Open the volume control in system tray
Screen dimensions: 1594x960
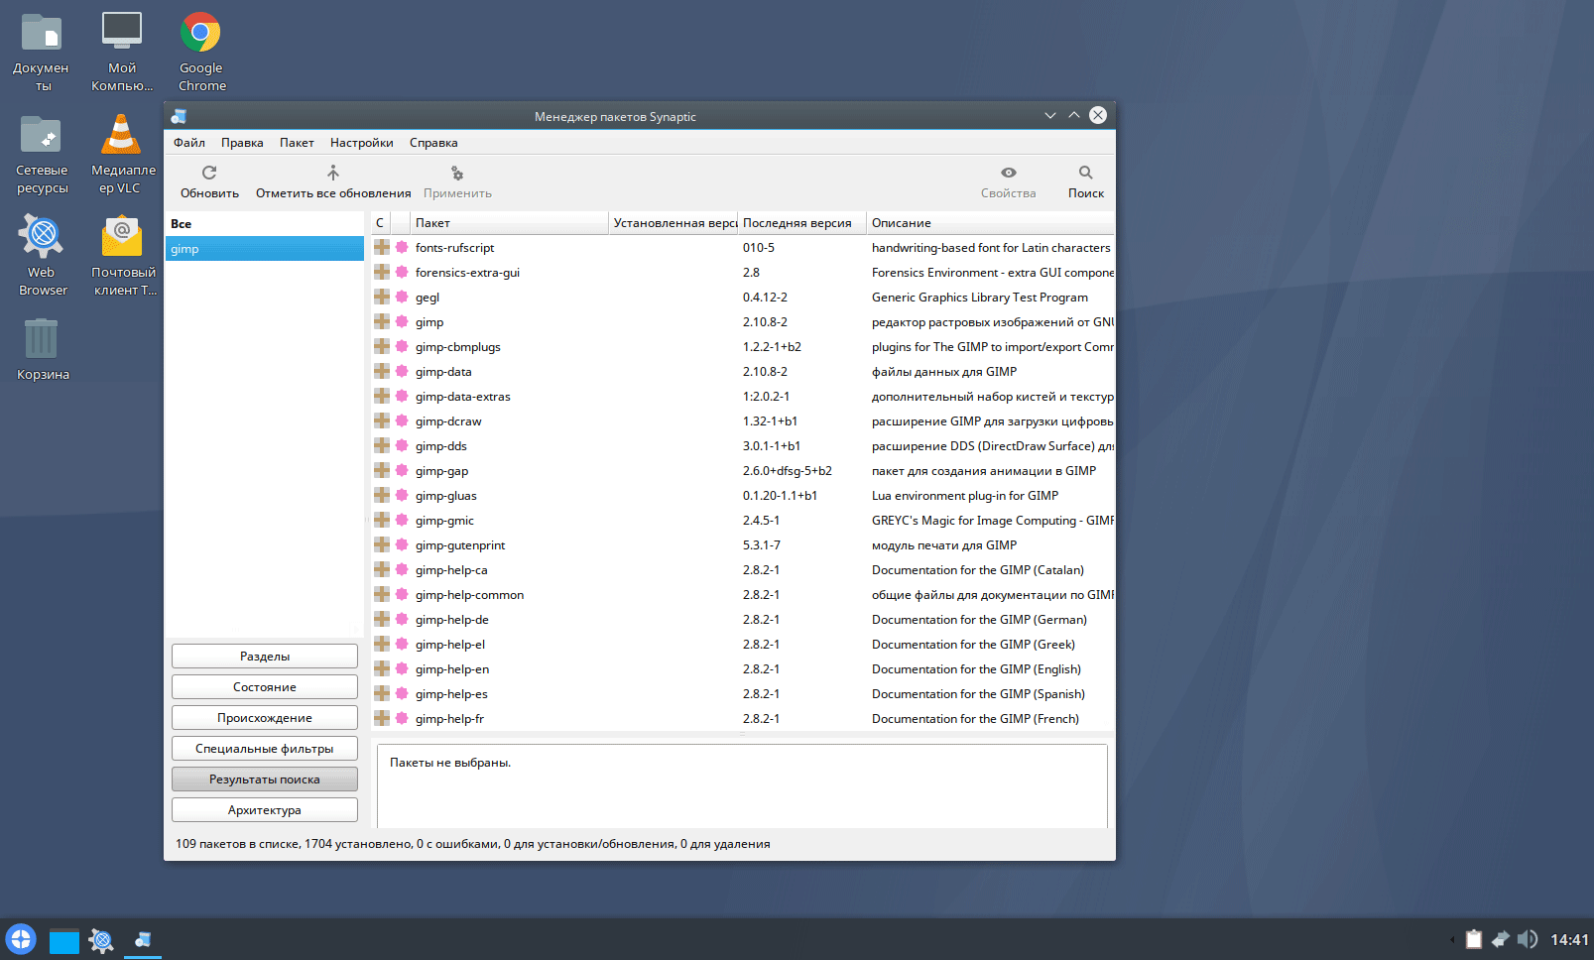[1528, 939]
